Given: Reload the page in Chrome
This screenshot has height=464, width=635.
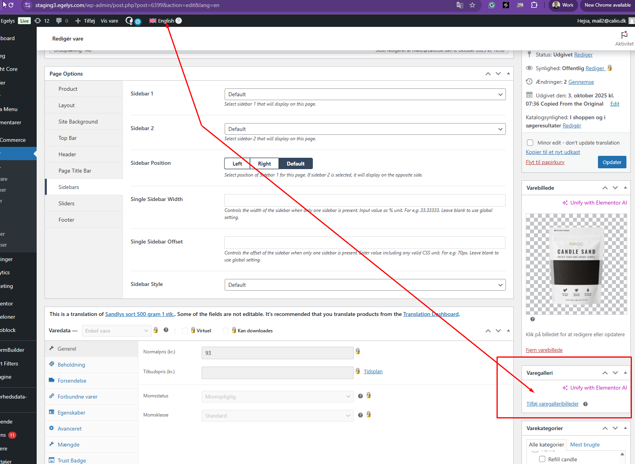Looking at the screenshot, I should tap(11, 5).
